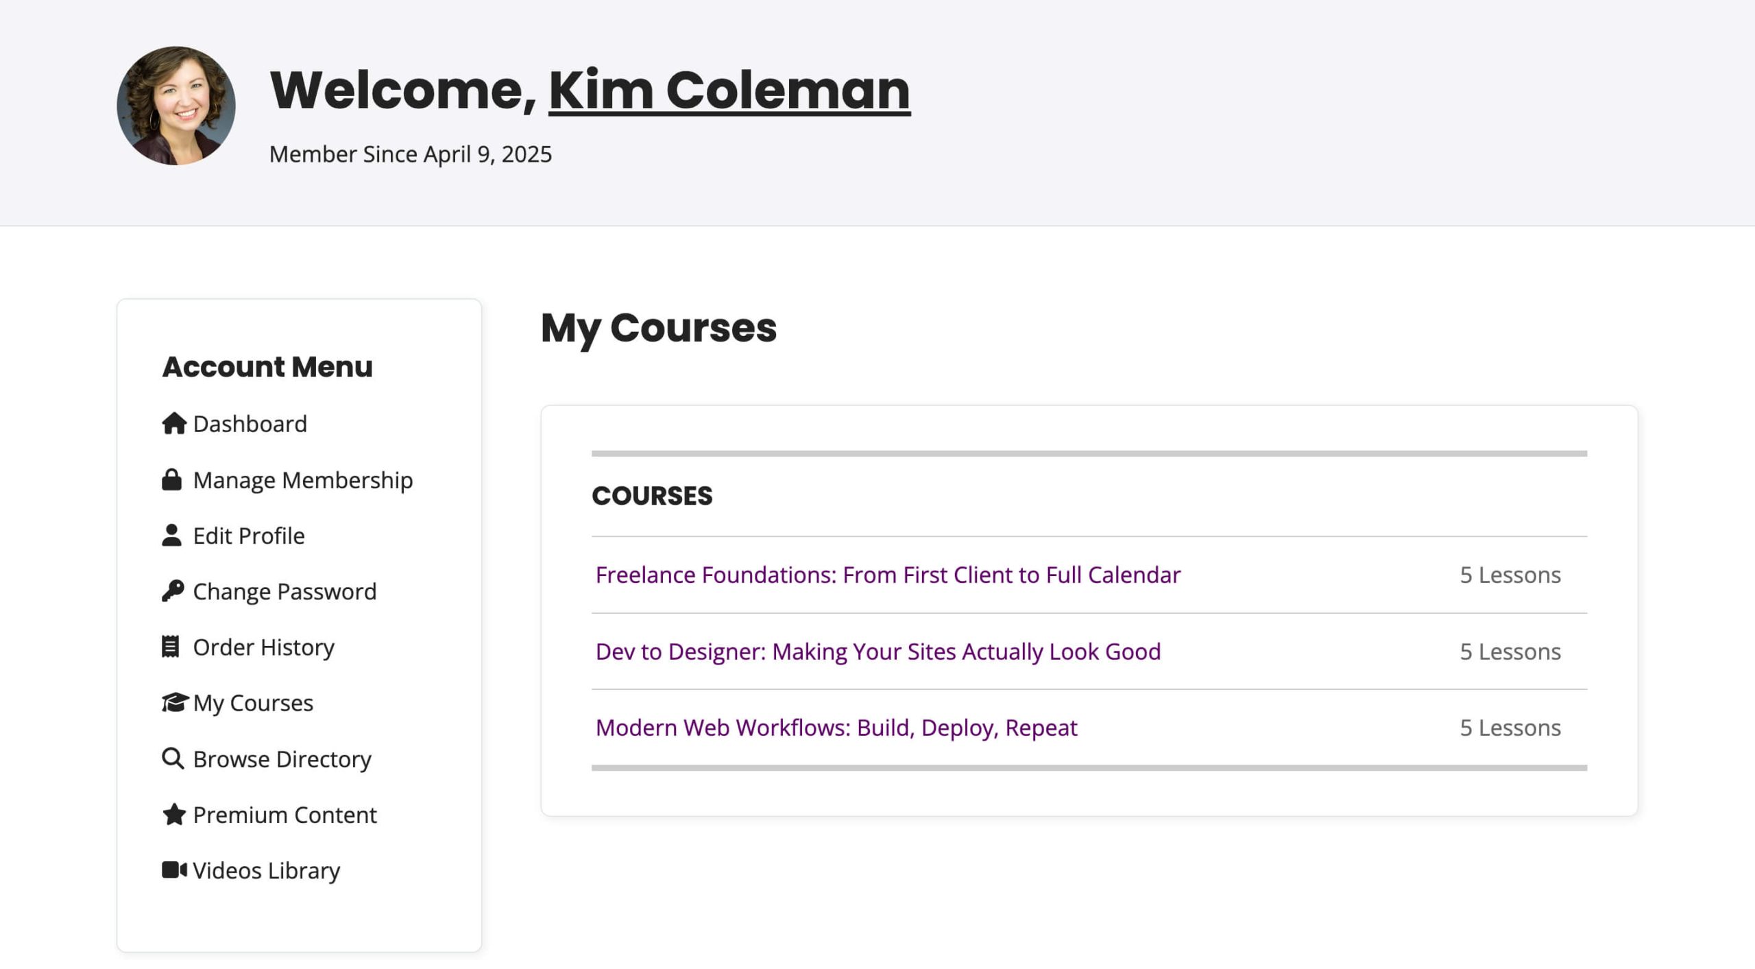
Task: Click the lock icon beside Manage Membership
Action: [x=172, y=479]
